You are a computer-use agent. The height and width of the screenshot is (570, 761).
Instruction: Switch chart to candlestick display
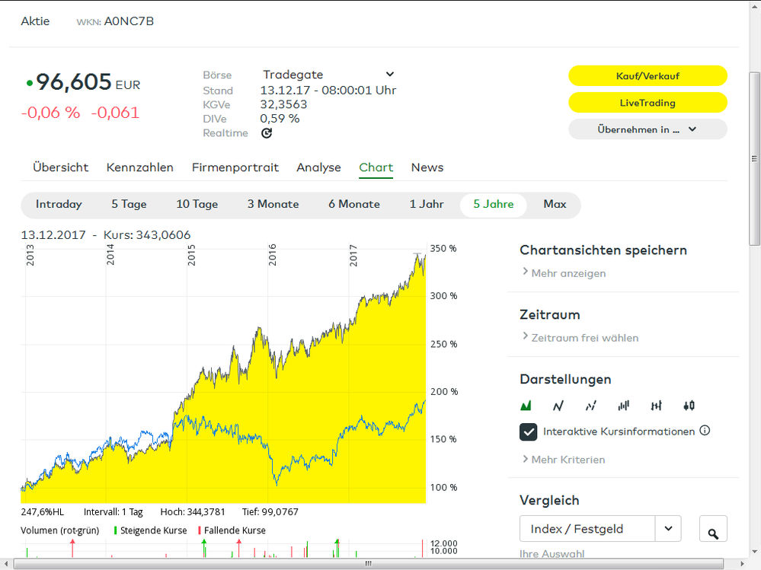[689, 405]
